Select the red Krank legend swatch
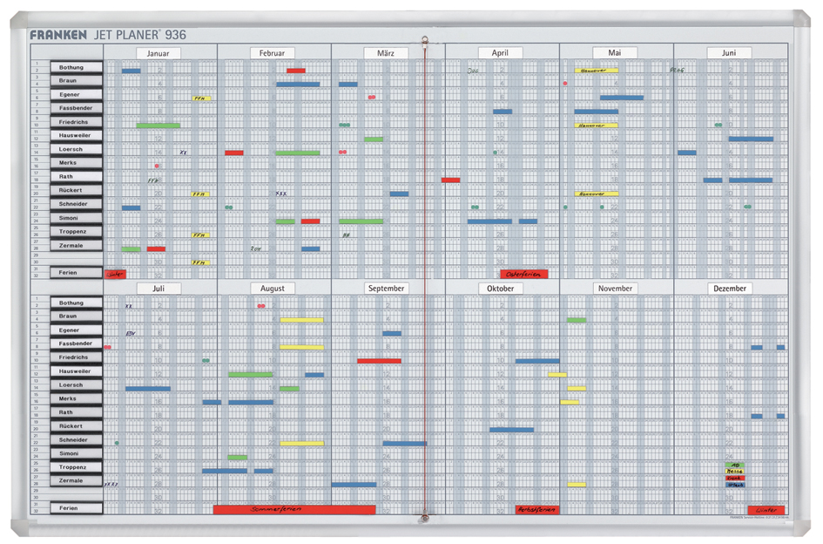823x544 pixels. [735, 479]
